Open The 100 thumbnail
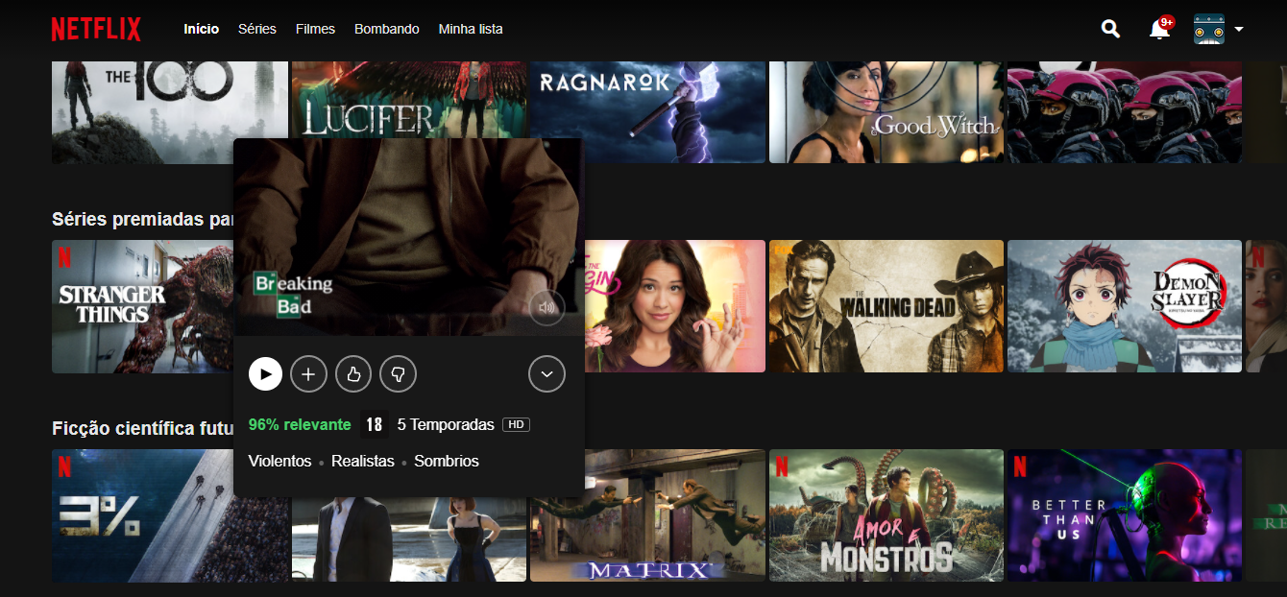The height and width of the screenshot is (597, 1287). [x=170, y=111]
